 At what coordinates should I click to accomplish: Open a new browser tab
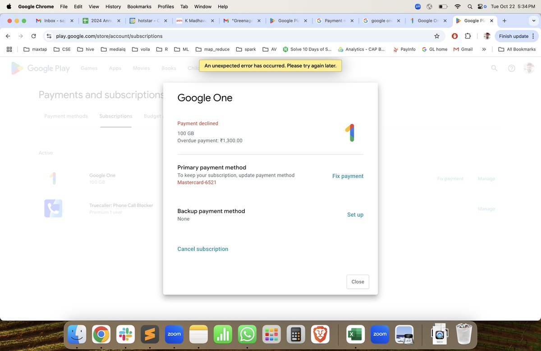[x=504, y=21]
